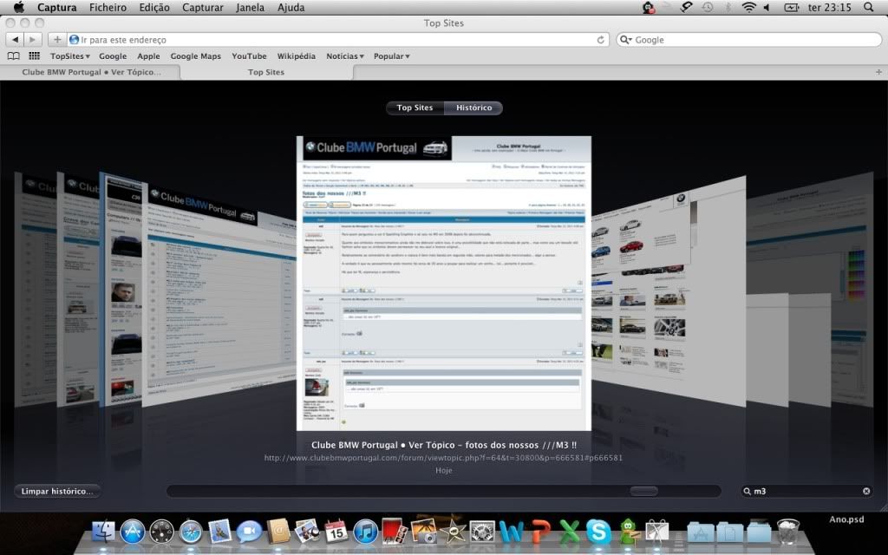Launch iChat from the Dock
The image size is (888, 555).
249,532
